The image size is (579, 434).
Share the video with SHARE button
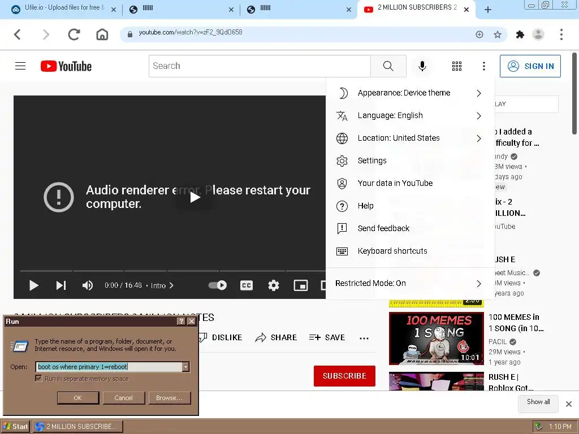[x=276, y=337]
